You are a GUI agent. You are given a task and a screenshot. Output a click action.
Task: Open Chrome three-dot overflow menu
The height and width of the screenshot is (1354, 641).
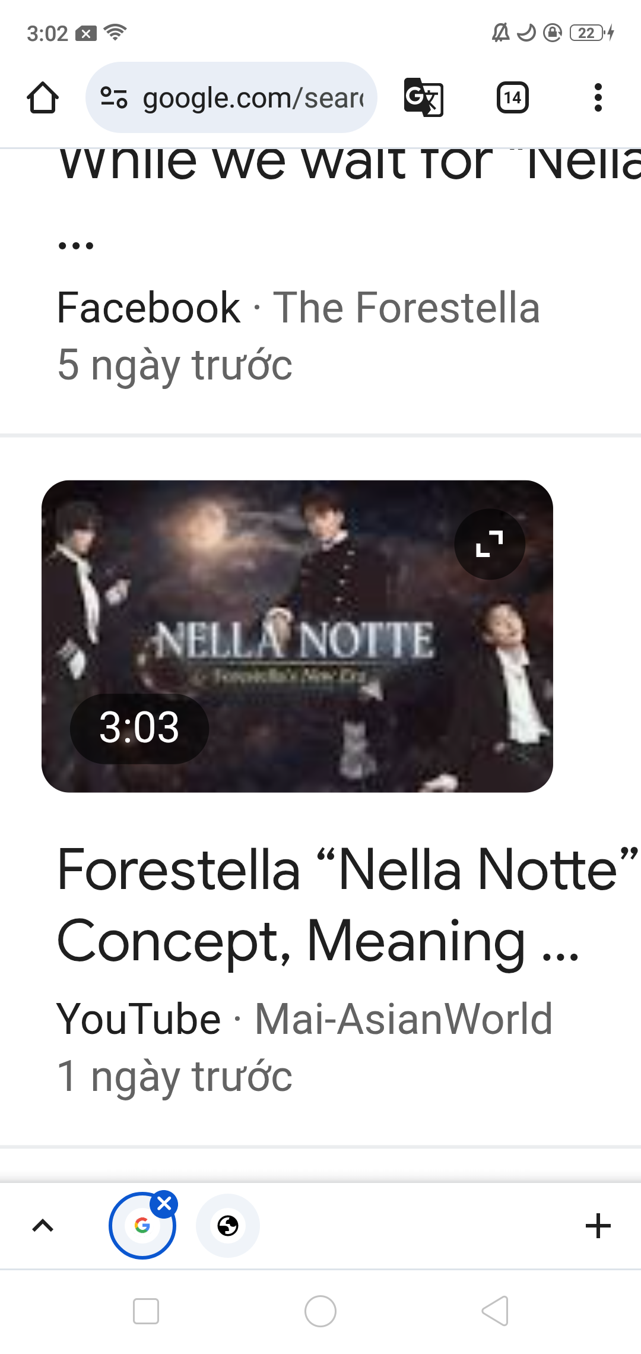point(598,97)
